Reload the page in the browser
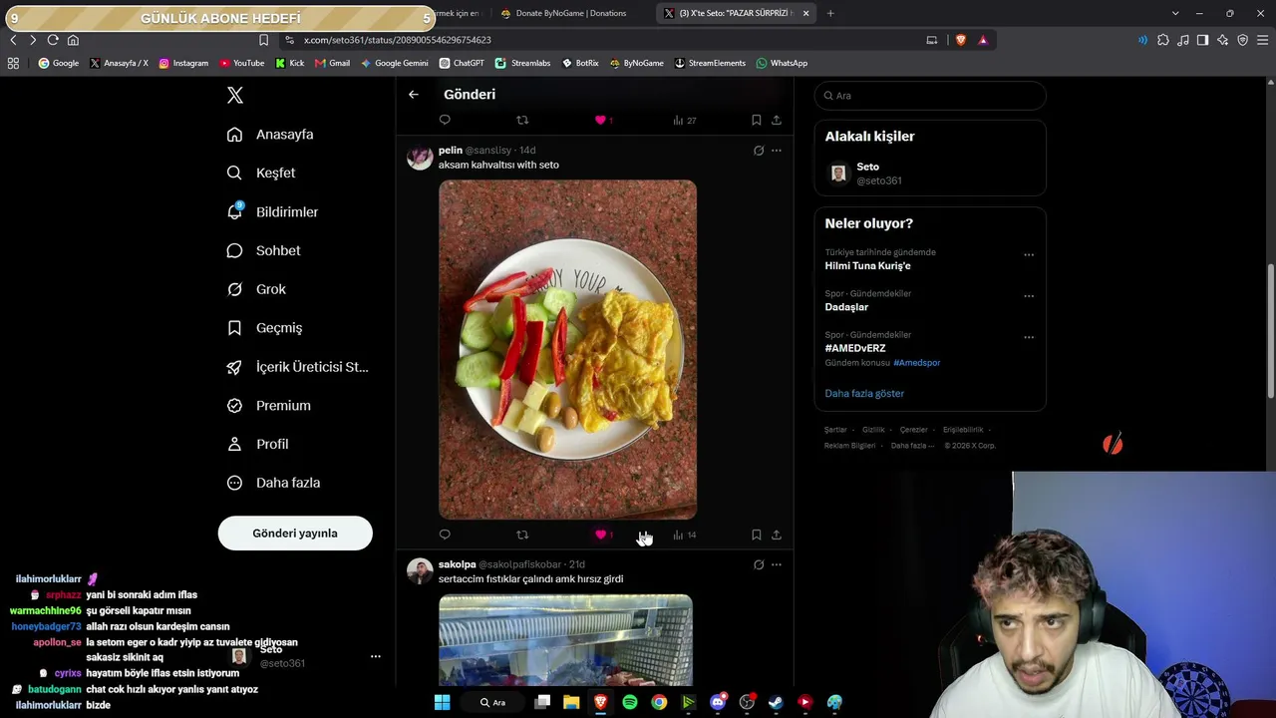The width and height of the screenshot is (1276, 718). click(x=53, y=40)
